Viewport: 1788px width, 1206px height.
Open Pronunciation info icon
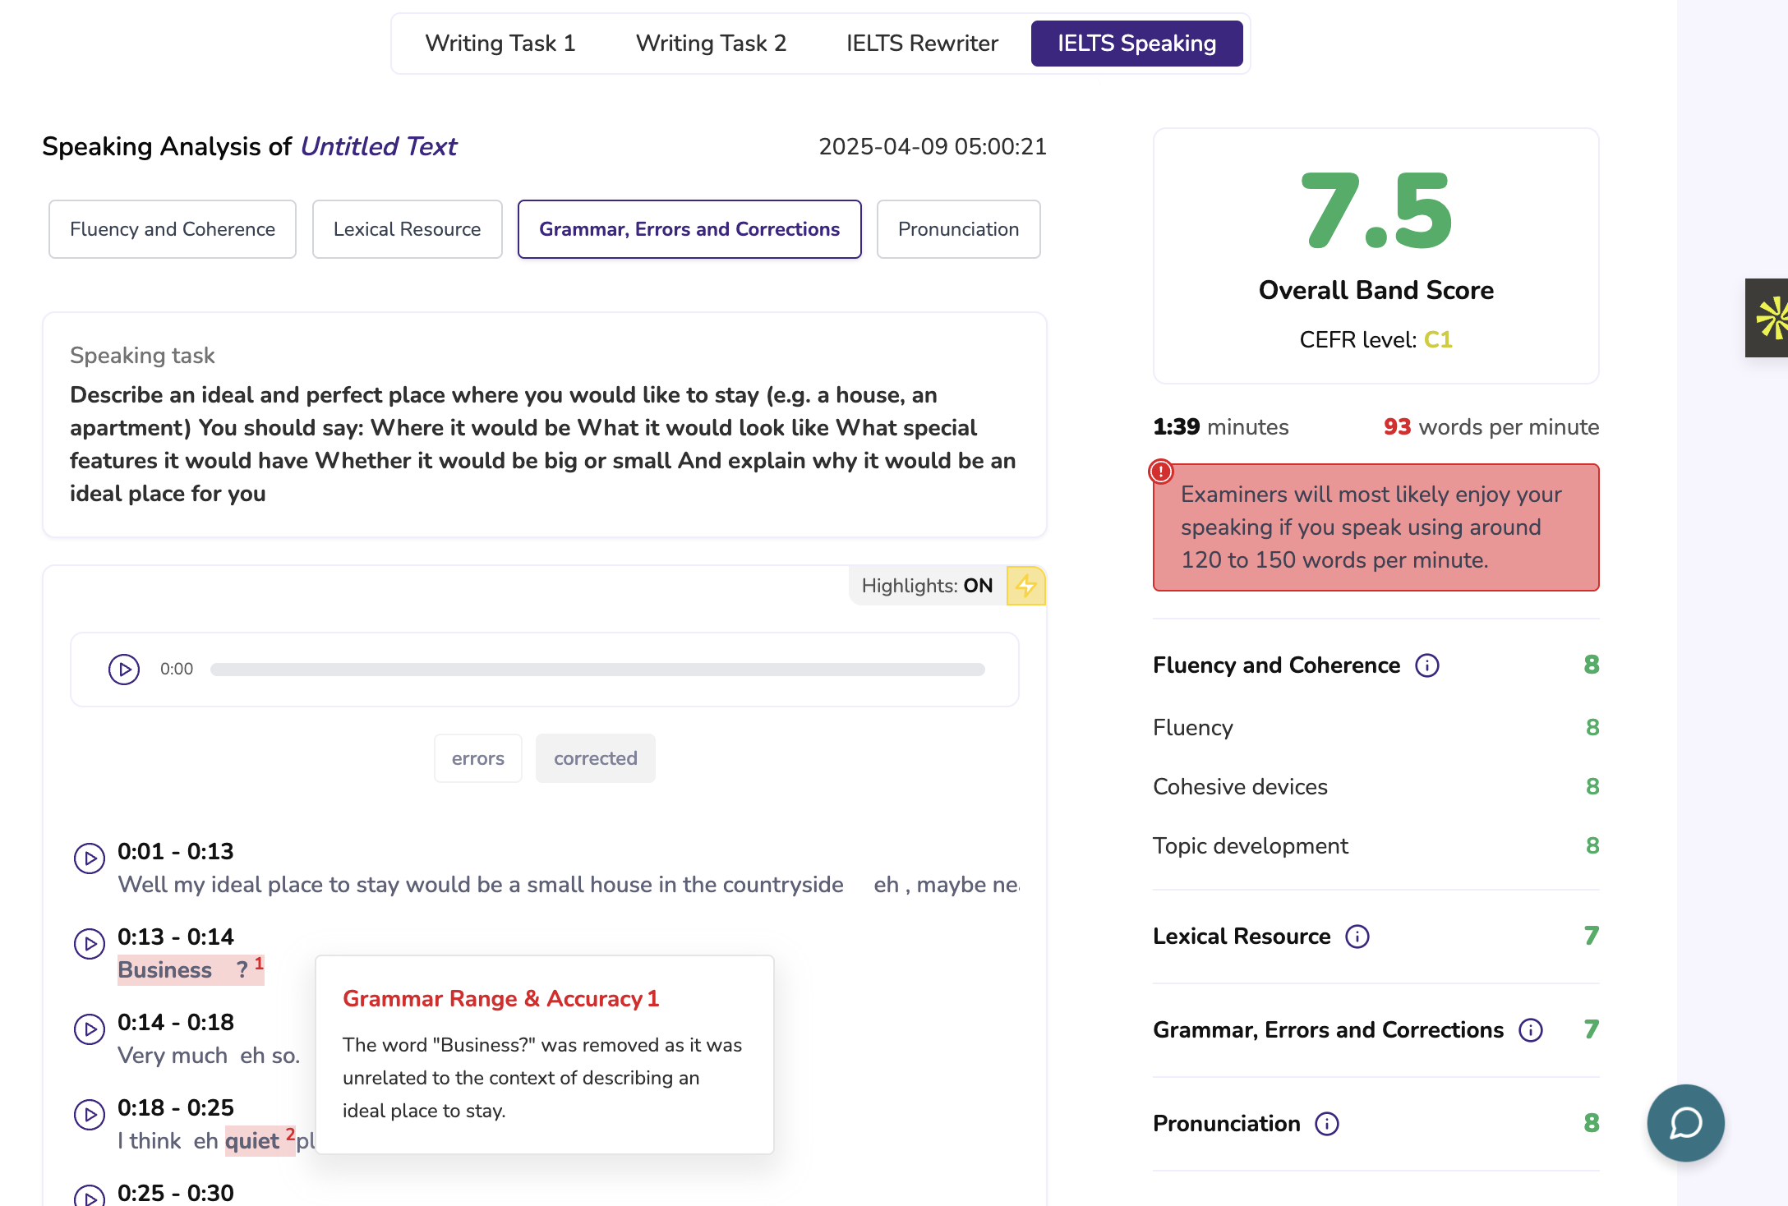click(1327, 1124)
